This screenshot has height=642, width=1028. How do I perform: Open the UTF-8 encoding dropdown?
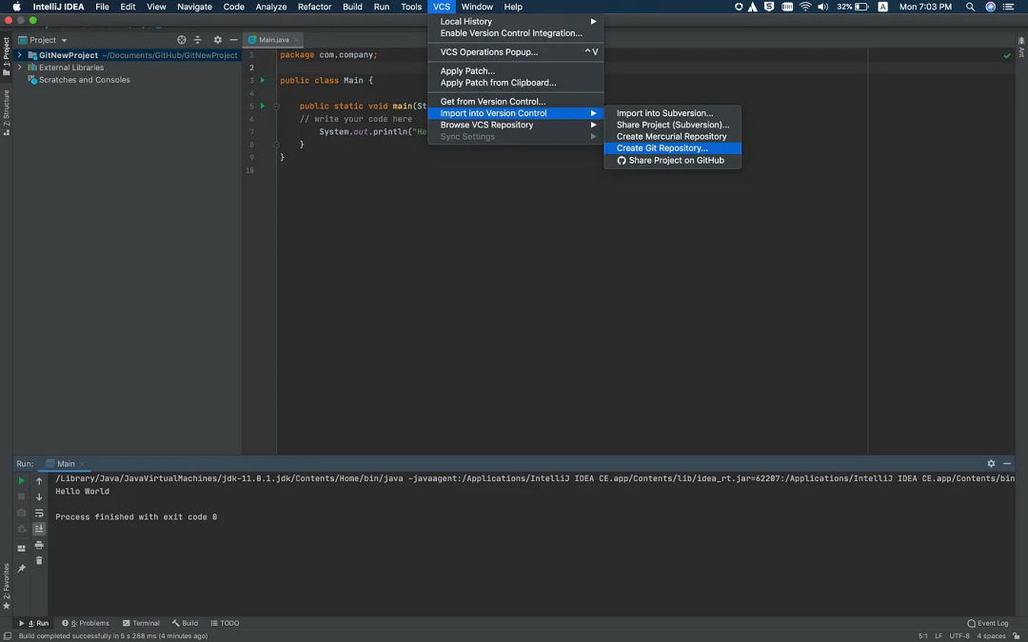tap(959, 635)
